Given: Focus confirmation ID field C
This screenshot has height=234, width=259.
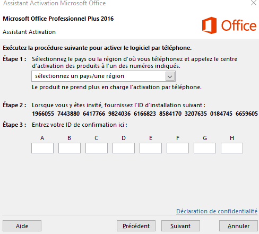Looking at the screenshot, I should tap(97, 148).
